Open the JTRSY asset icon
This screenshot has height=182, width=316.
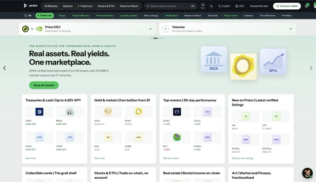tap(70, 137)
